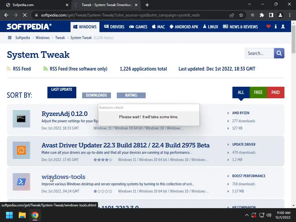Click the Softpedia logo
Image resolution: width=296 pixels, height=222 pixels.
click(x=29, y=27)
